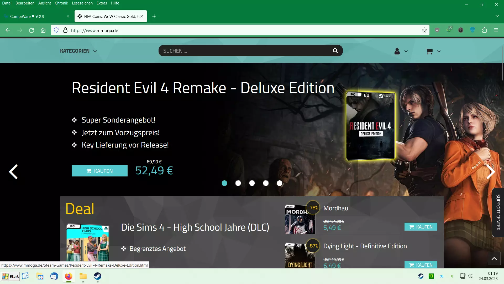The image size is (504, 284).
Task: Click the 52,49 € price text
Action: (x=154, y=171)
